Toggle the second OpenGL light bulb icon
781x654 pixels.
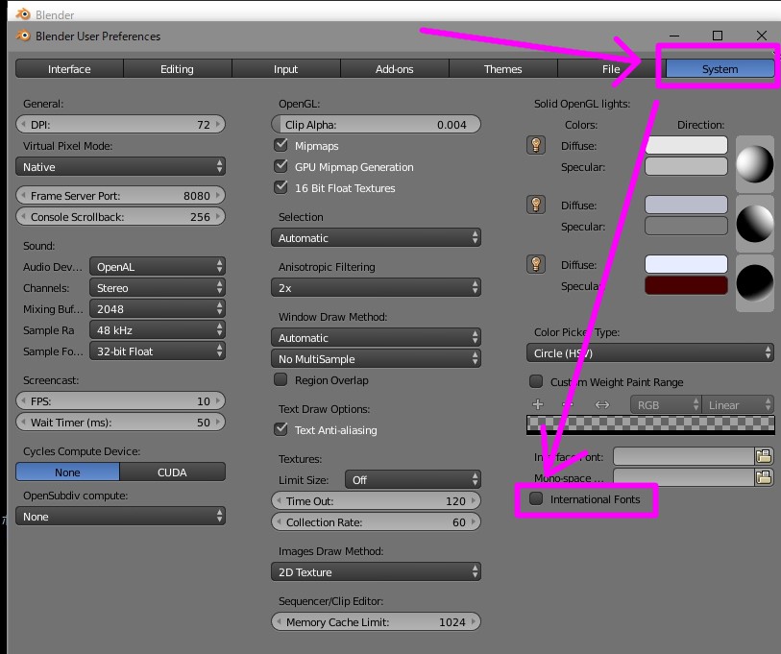536,205
